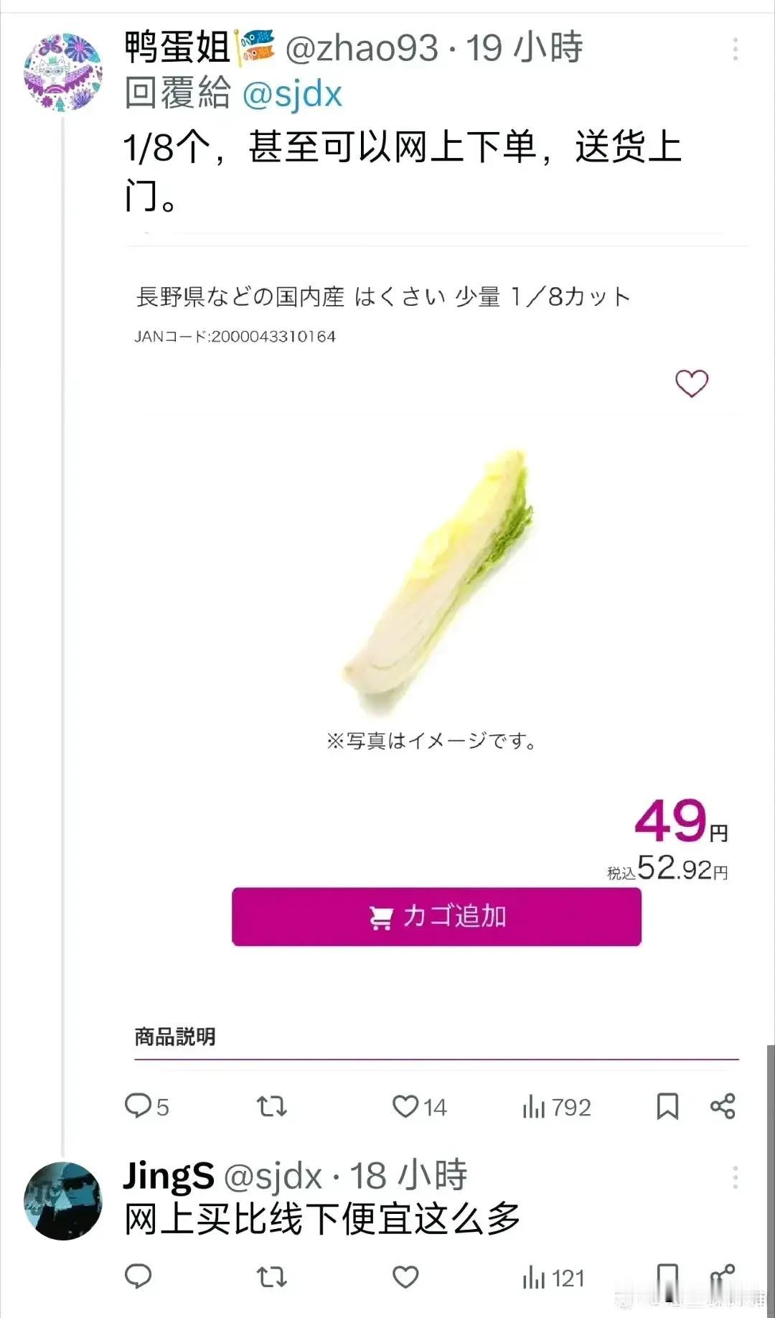Viewport: 775px width, 1318px height.
Task: Bookmark the cabbage tweet
Action: tap(667, 1106)
